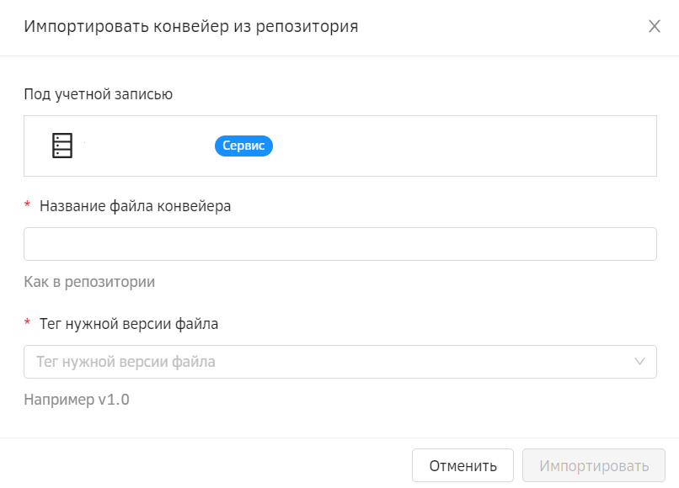Image resolution: width=679 pixels, height=488 pixels.
Task: Click the dialog title Импортировать конвейер из репозитория
Action: (x=191, y=26)
